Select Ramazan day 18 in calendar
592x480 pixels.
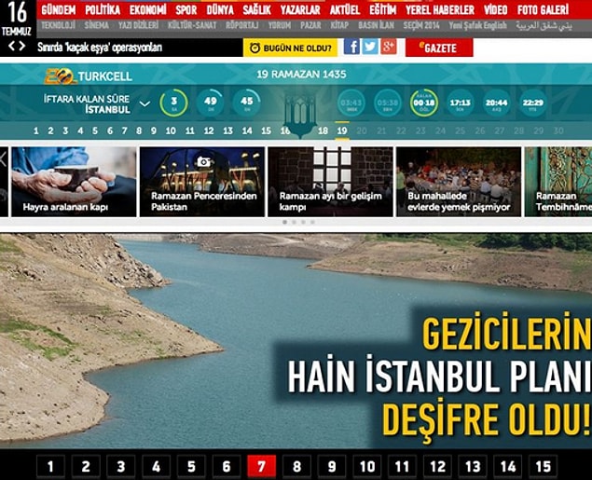(x=323, y=130)
